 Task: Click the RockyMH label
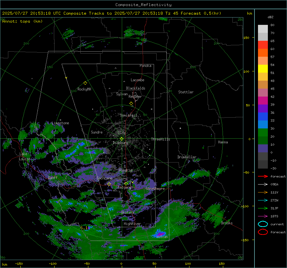click(84, 89)
